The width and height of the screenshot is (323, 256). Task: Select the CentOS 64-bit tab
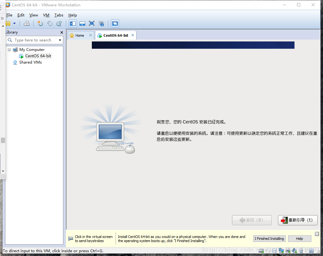(116, 35)
